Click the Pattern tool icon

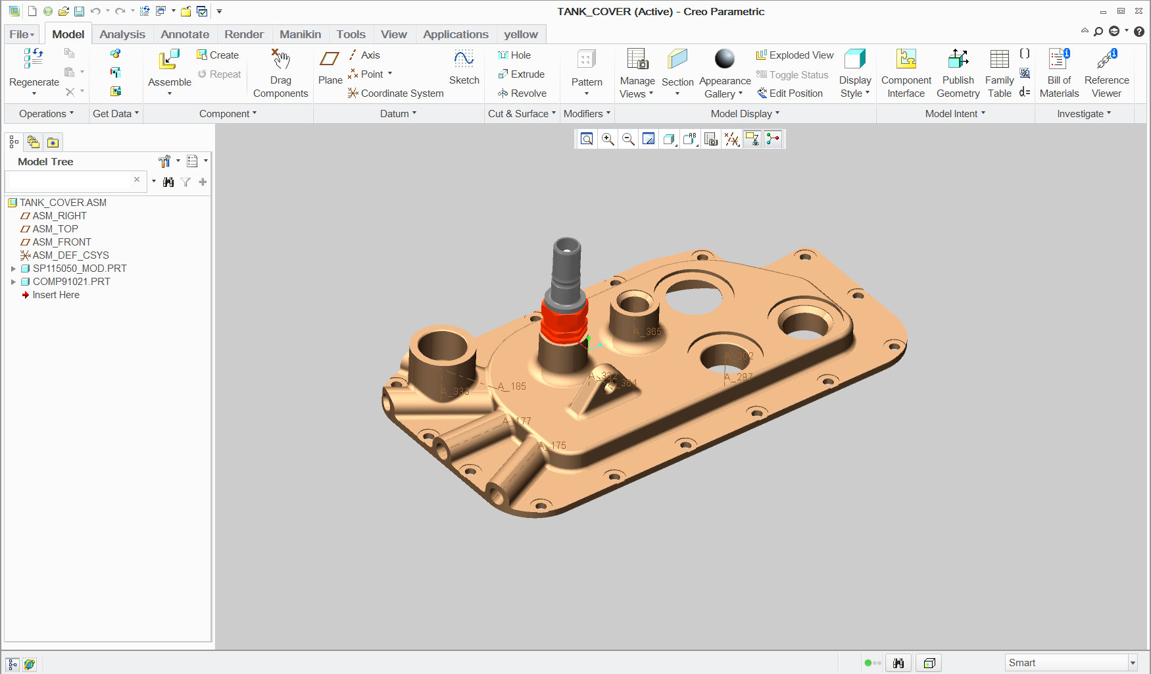tap(586, 59)
